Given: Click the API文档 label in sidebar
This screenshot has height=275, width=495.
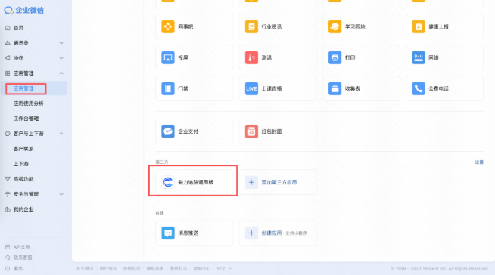Looking at the screenshot, I should (x=22, y=247).
